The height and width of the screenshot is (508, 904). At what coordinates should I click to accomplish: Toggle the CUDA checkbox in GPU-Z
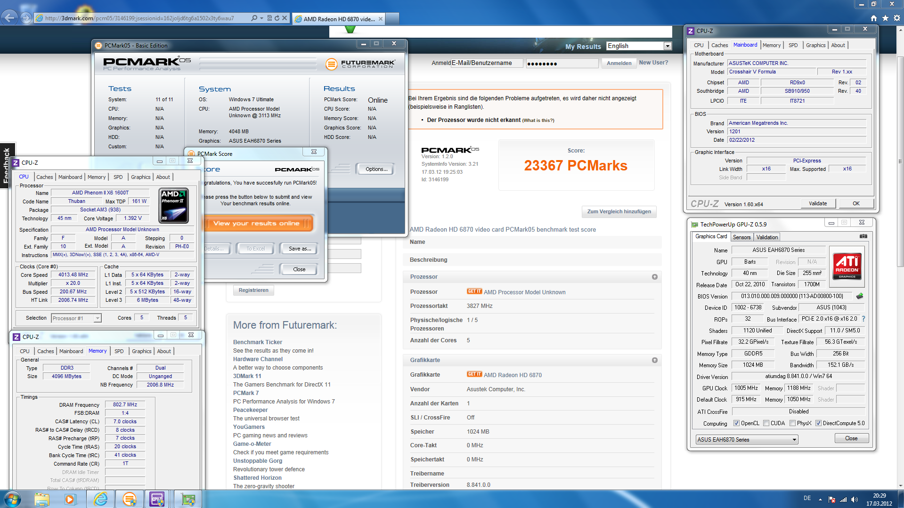766,423
